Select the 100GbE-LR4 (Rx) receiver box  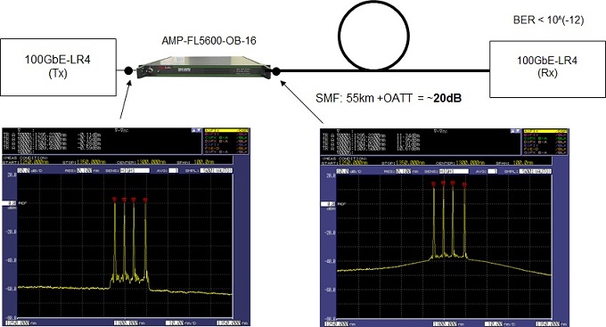click(x=547, y=69)
